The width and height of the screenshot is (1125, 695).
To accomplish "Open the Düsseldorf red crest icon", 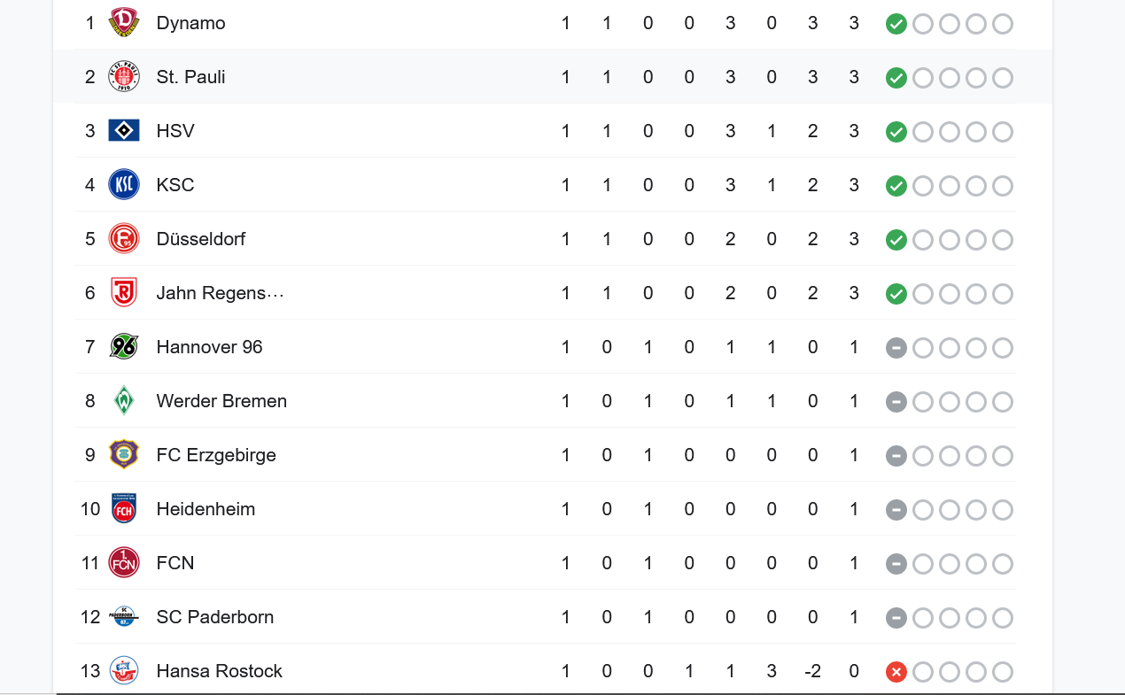I will pyautogui.click(x=124, y=239).
